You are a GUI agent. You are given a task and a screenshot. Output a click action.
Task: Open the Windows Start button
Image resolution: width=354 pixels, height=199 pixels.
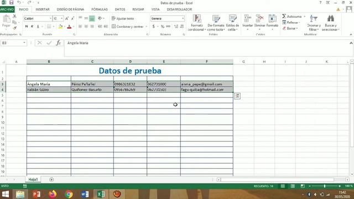point(6,194)
